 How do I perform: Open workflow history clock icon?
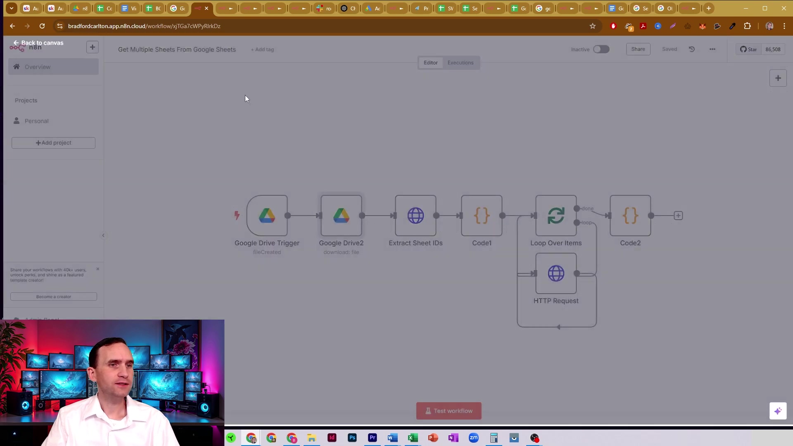[692, 49]
